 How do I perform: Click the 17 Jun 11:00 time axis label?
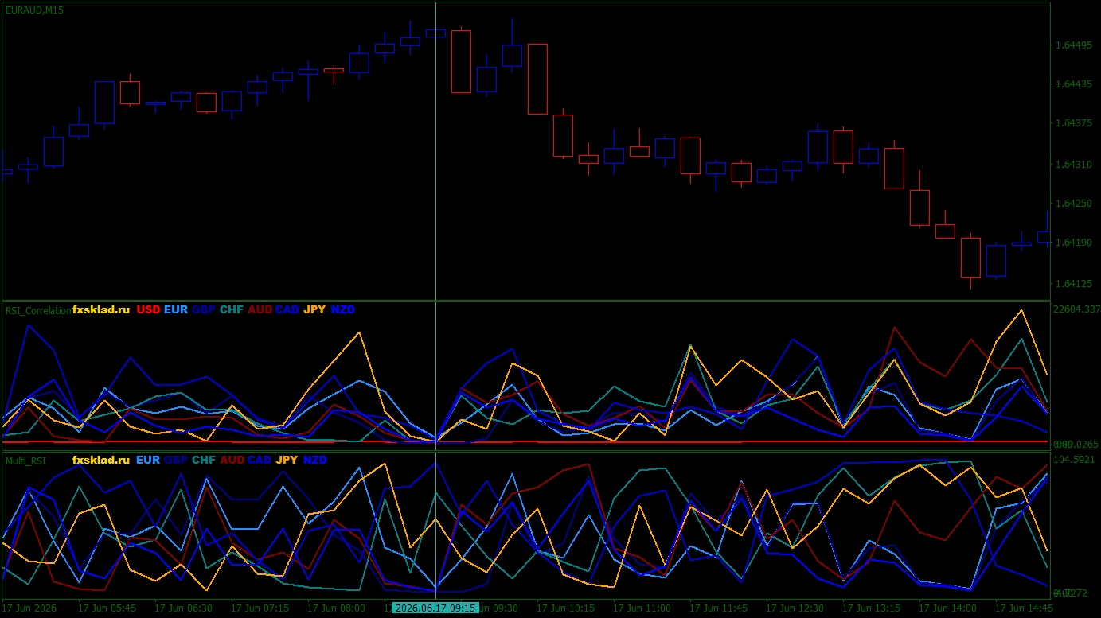642,608
